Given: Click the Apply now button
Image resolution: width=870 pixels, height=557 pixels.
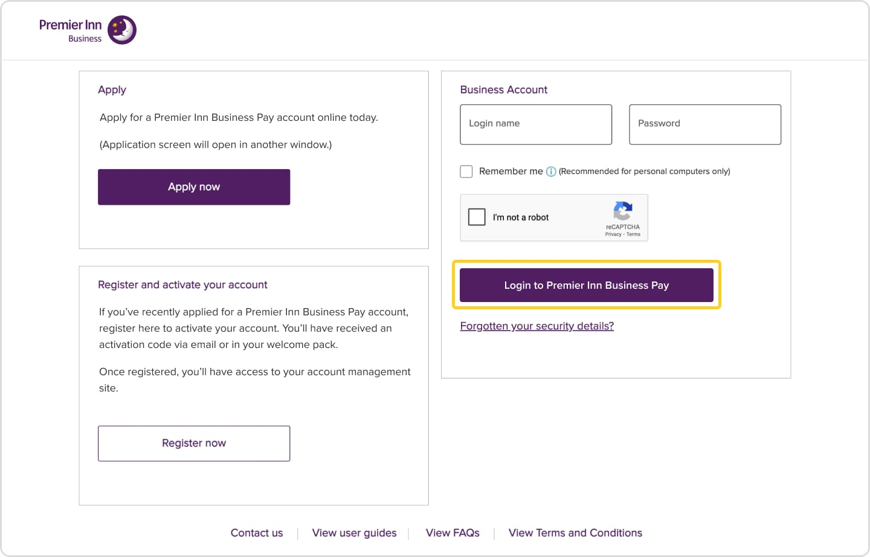Looking at the screenshot, I should 194,187.
